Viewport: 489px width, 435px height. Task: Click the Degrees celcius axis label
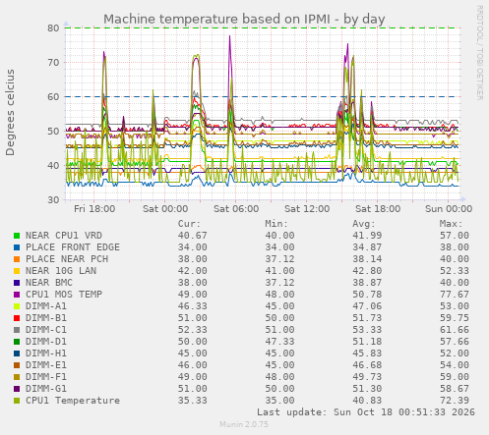click(x=10, y=113)
